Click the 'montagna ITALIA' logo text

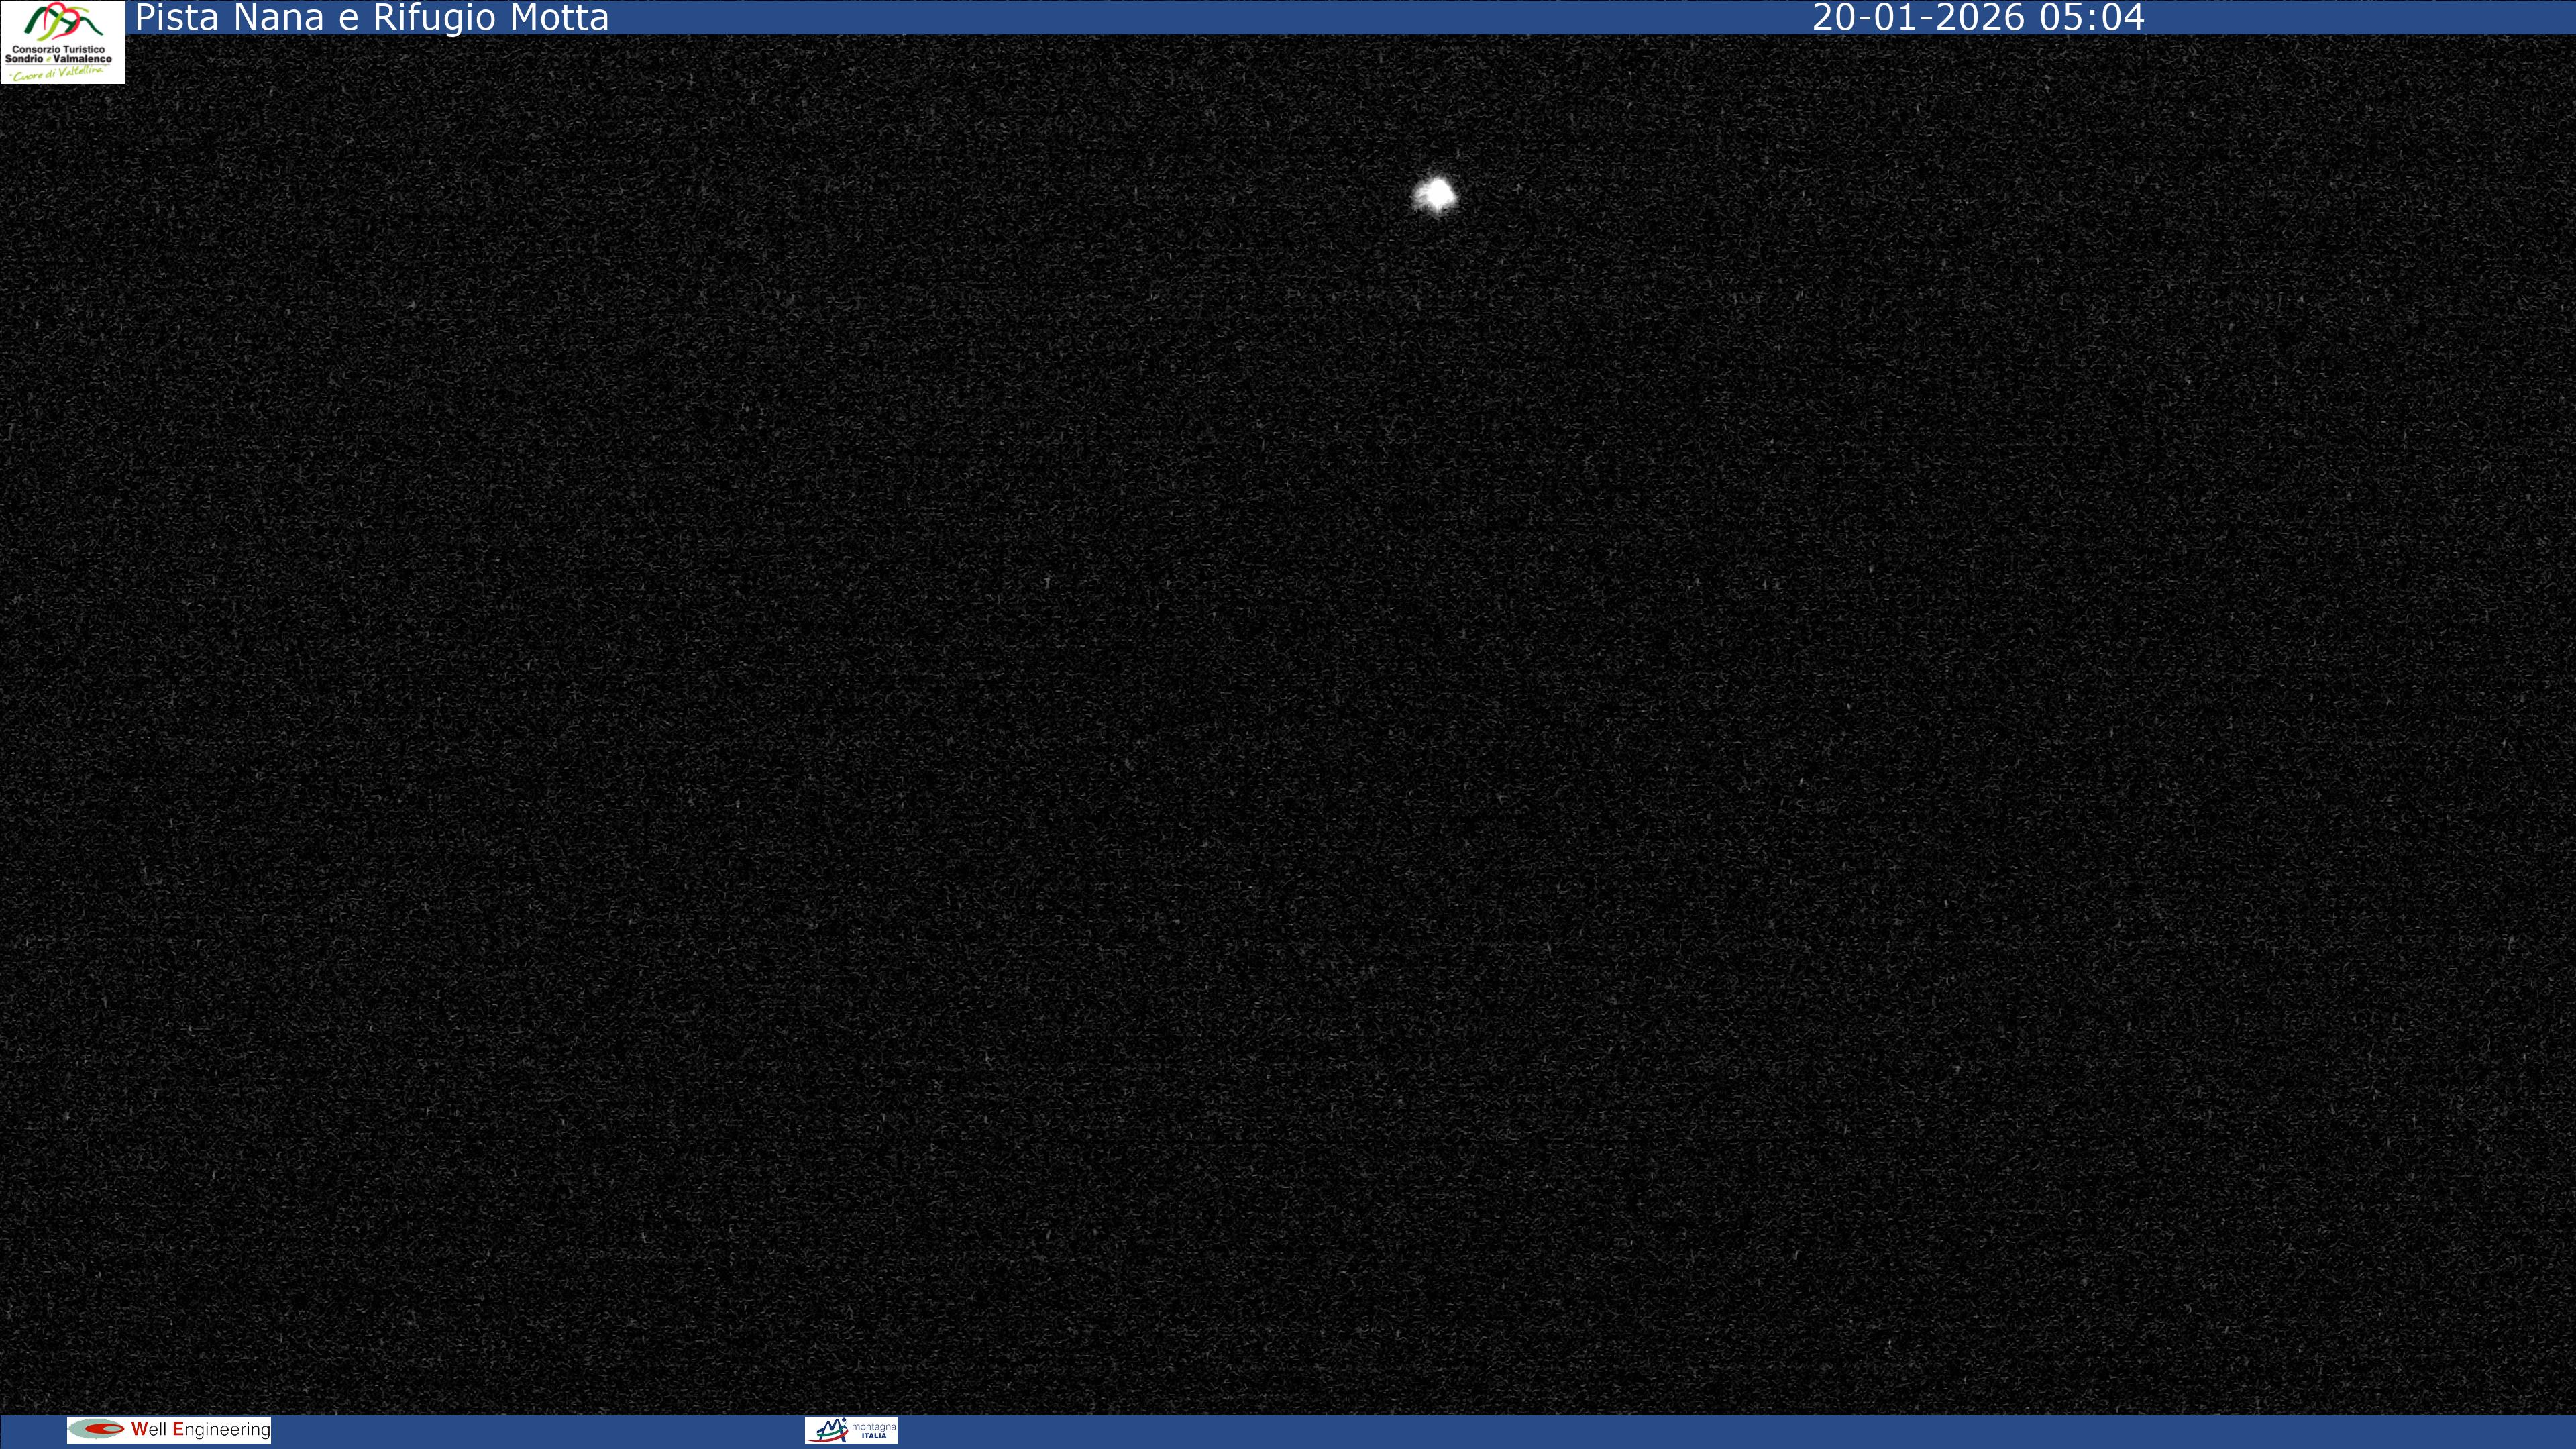873,1431
